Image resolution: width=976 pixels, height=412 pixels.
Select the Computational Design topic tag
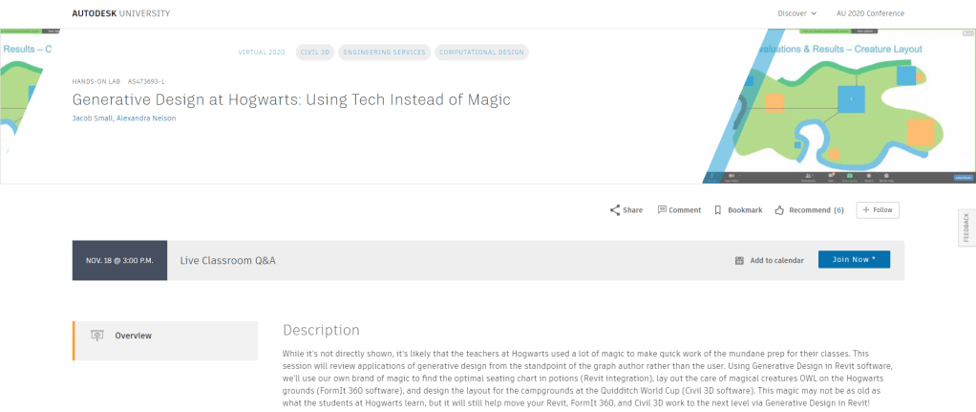click(481, 53)
